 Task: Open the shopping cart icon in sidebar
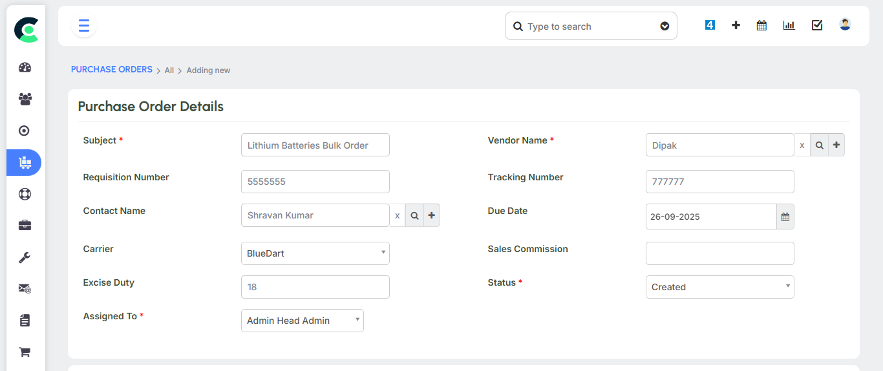[x=25, y=352]
